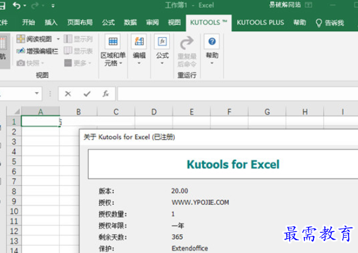Open the 区域和单元格 tools menu
The image size is (358, 253).
click(x=113, y=50)
